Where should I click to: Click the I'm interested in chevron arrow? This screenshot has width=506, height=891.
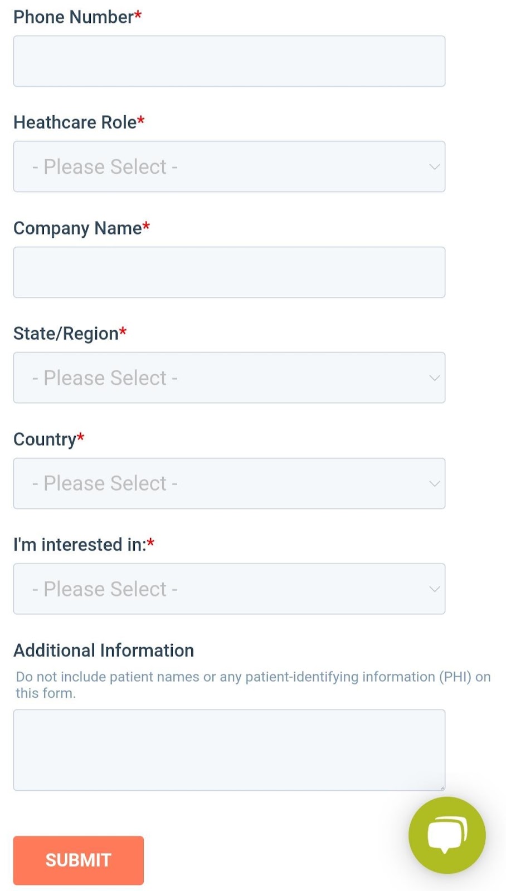click(x=434, y=589)
